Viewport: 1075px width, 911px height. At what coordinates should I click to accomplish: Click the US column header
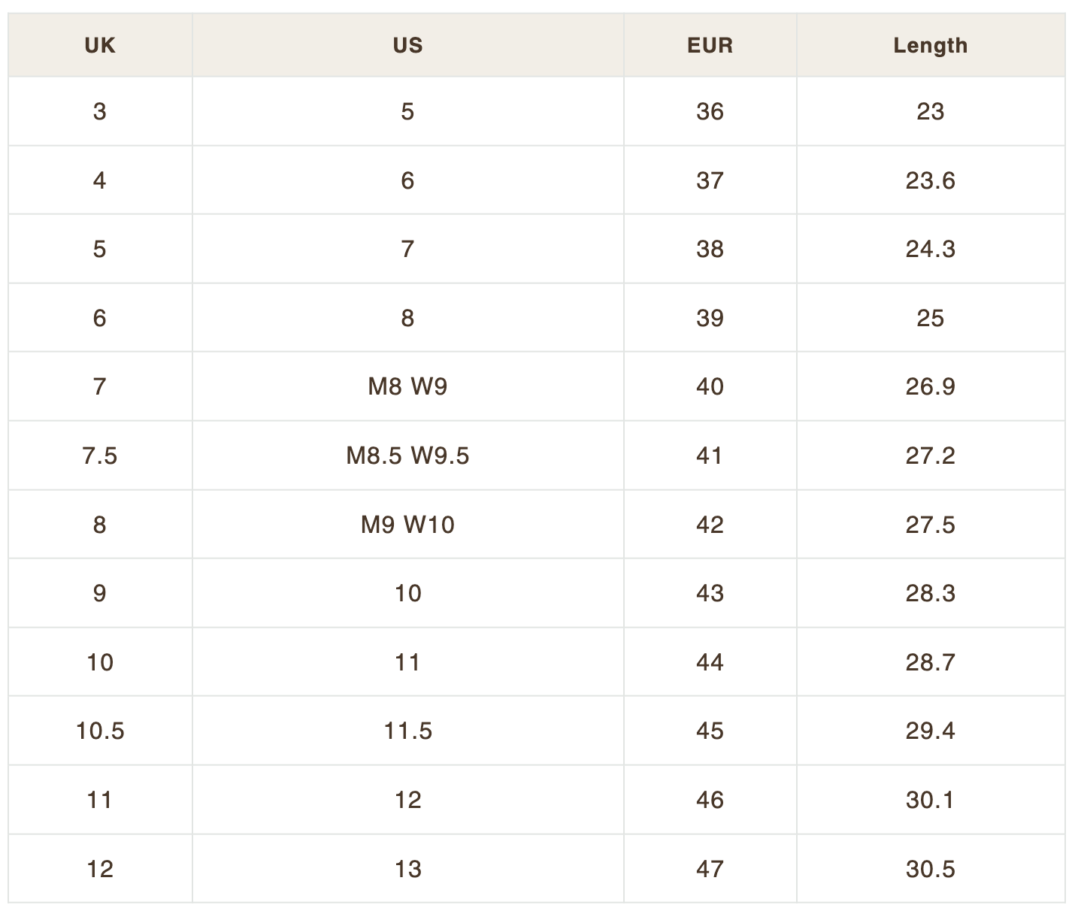point(408,45)
